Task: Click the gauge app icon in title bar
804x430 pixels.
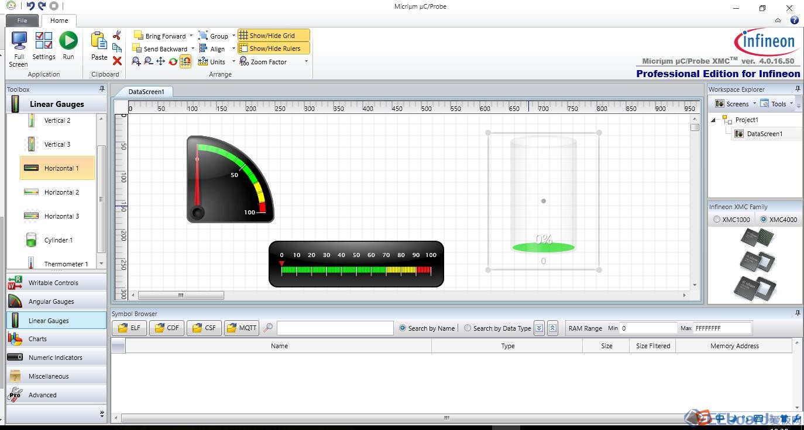Action: coord(11,6)
